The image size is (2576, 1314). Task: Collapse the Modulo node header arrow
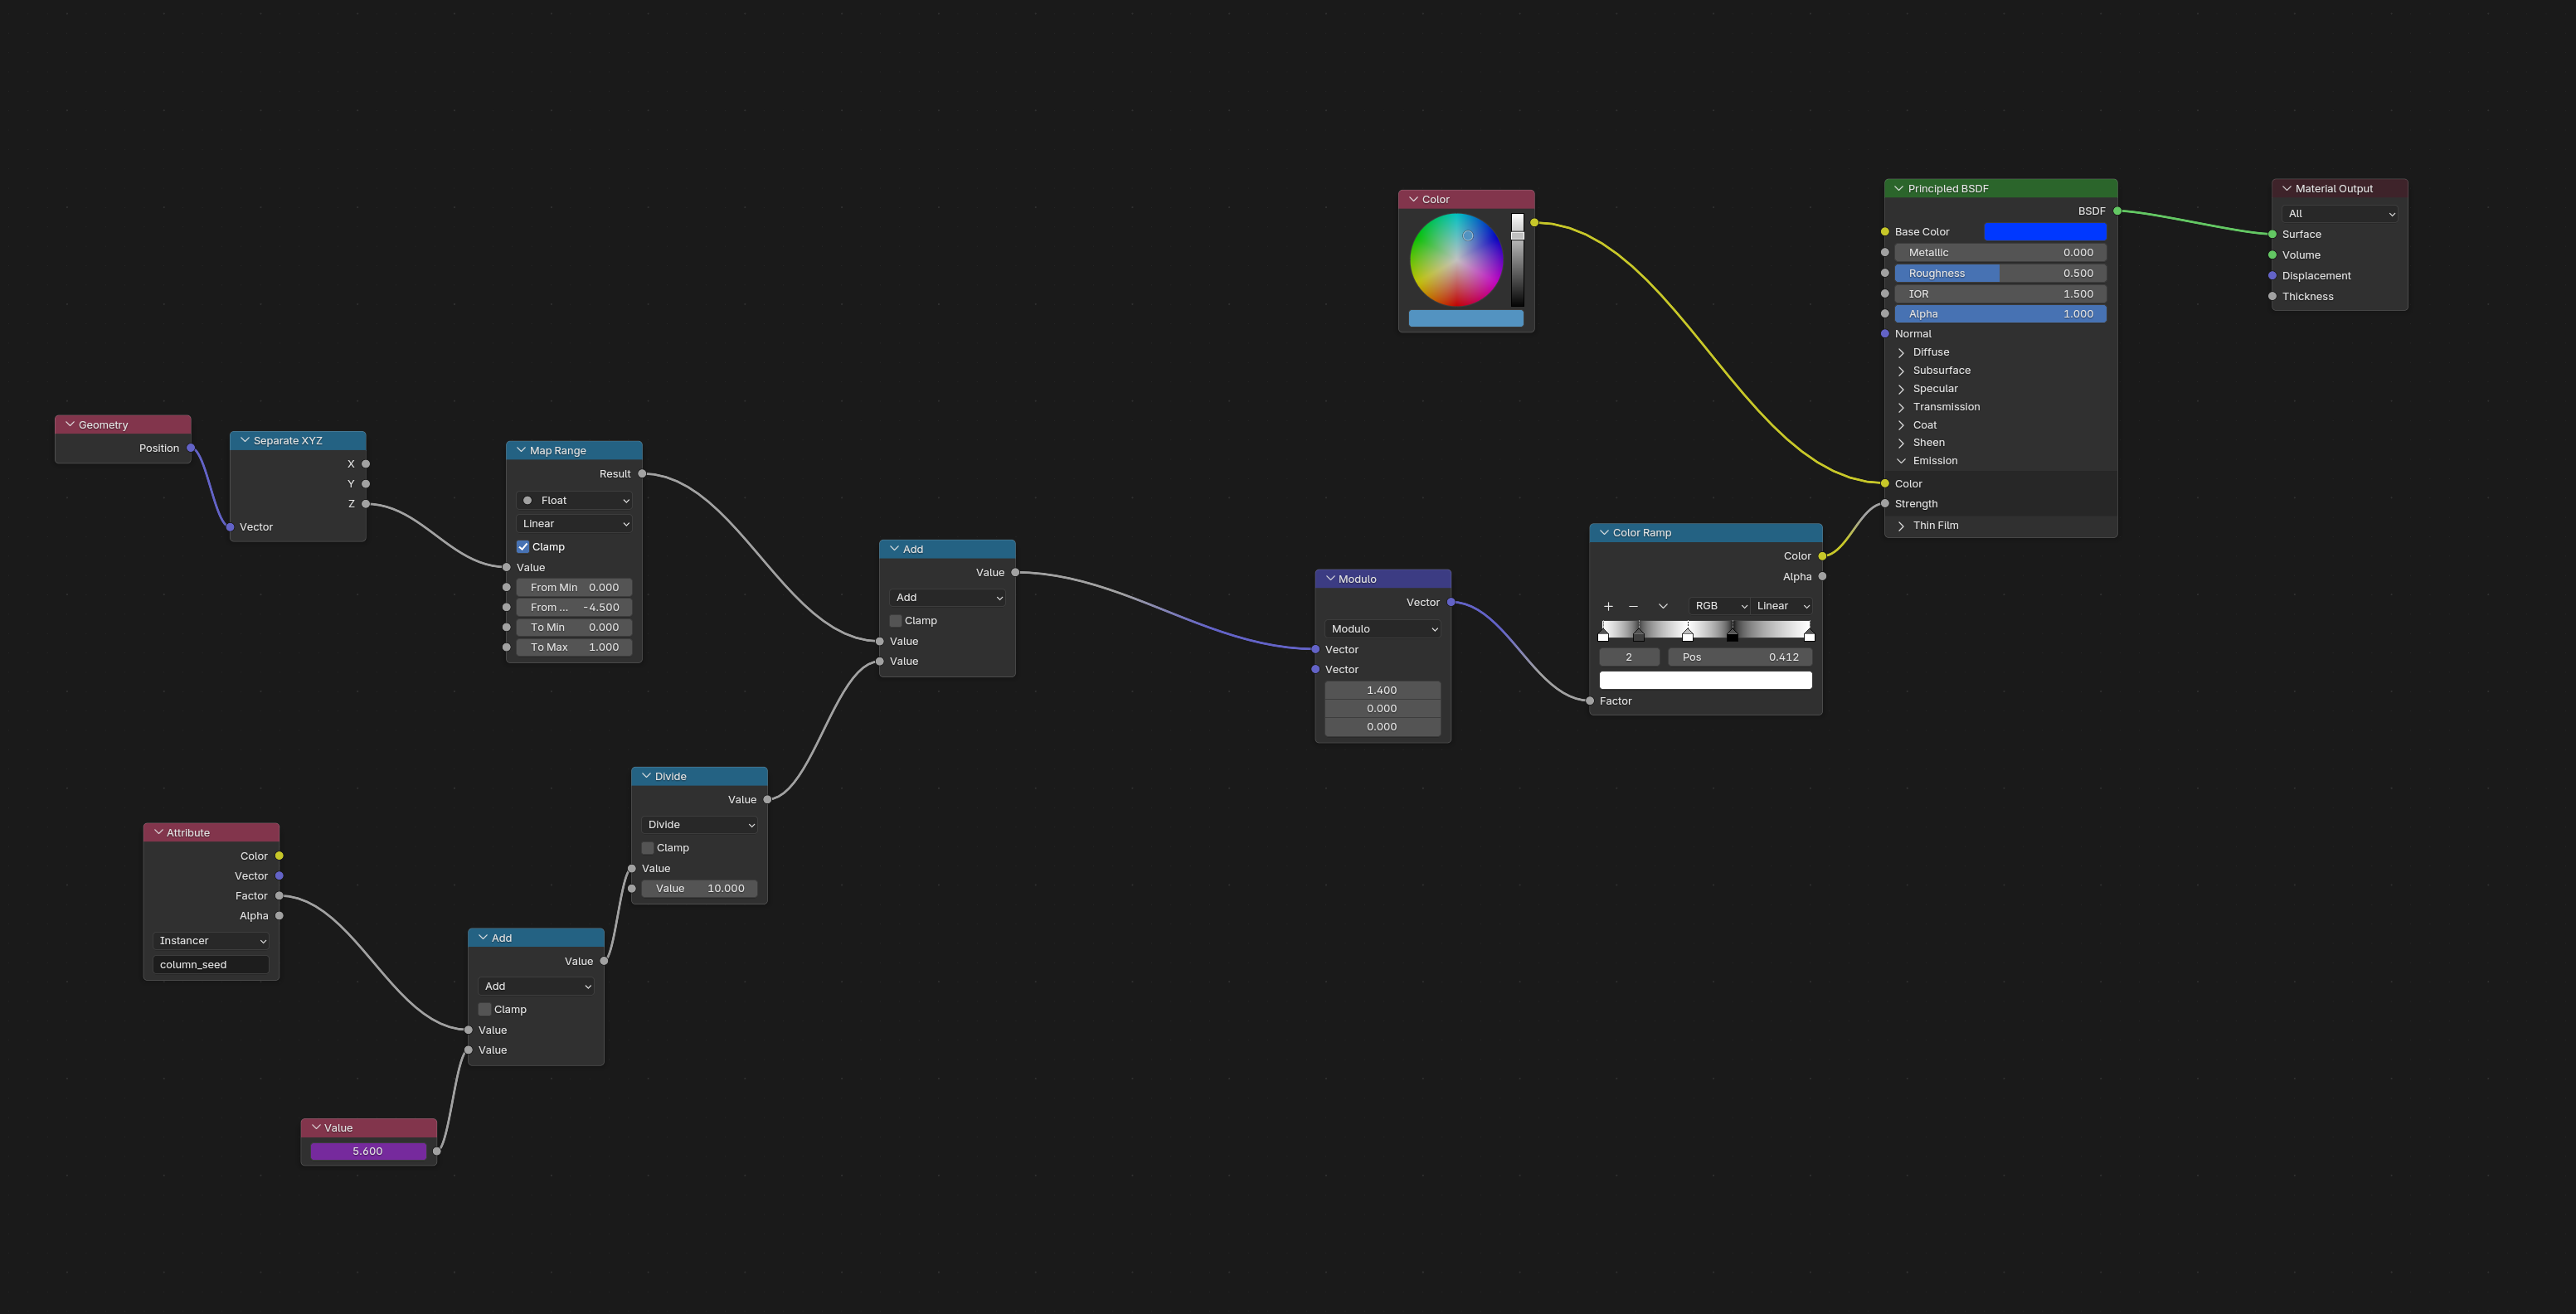(x=1330, y=579)
